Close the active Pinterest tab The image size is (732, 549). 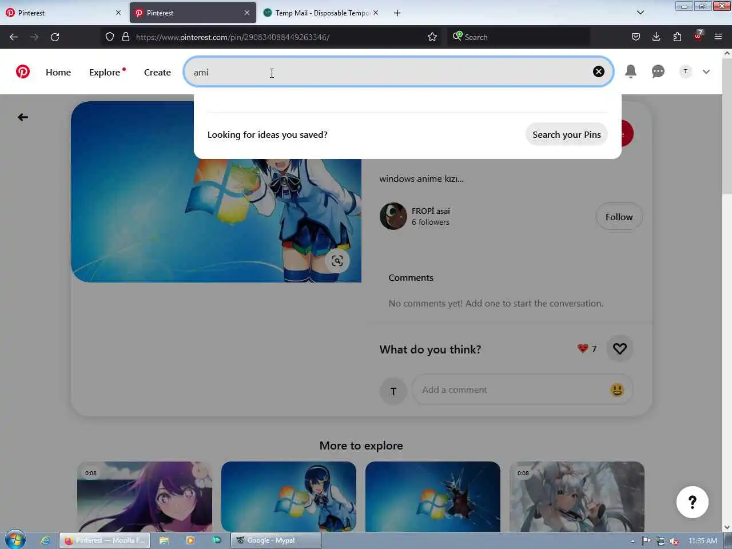(247, 13)
